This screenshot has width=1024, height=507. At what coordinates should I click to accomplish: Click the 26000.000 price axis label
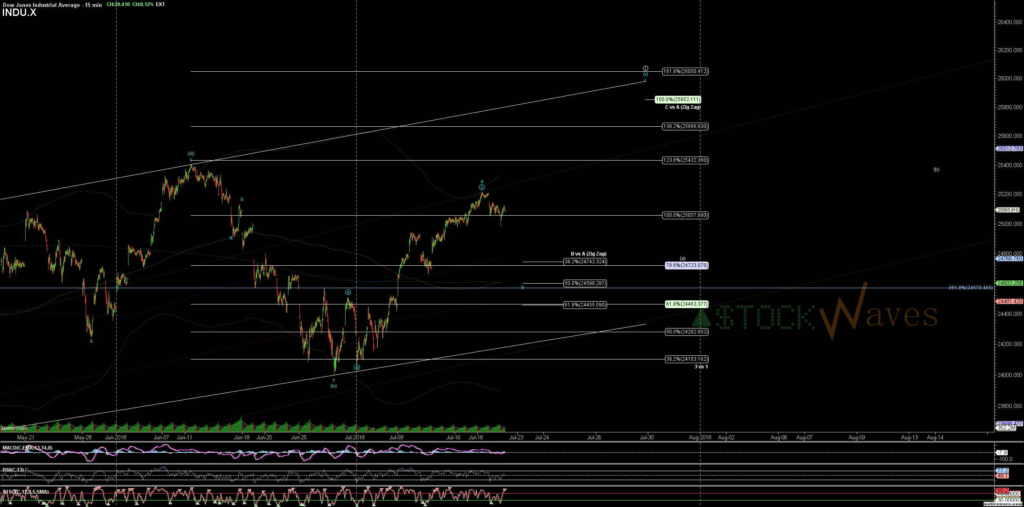click(x=1009, y=78)
